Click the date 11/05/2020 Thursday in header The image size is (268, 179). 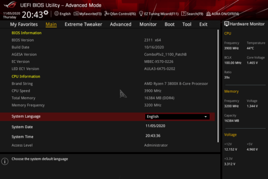(x=12, y=15)
